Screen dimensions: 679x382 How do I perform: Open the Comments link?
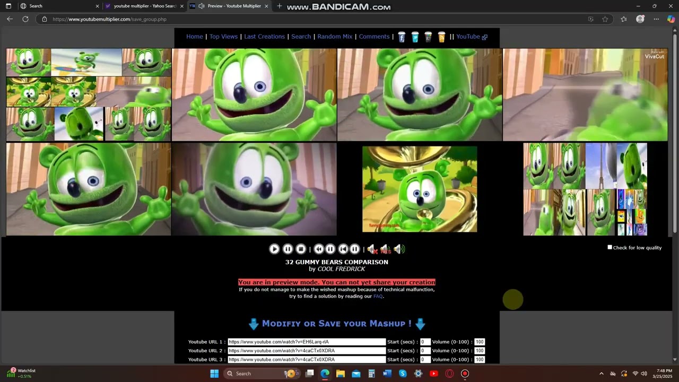(x=374, y=37)
